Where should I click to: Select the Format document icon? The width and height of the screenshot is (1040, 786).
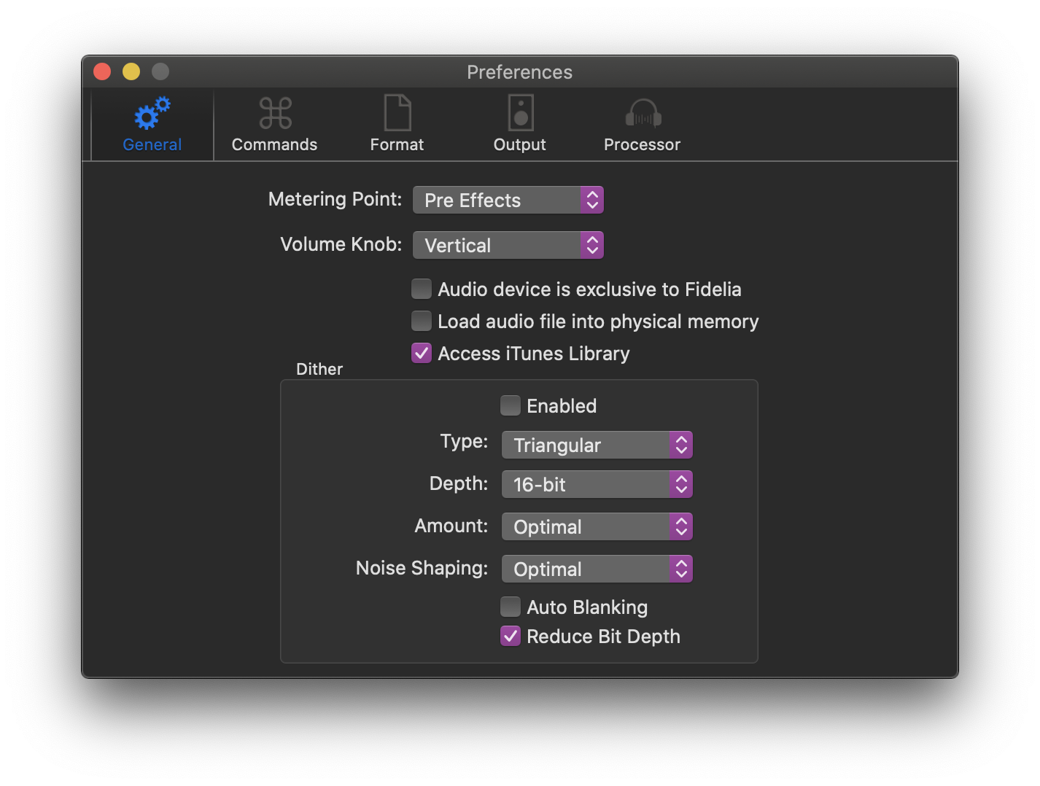(x=397, y=114)
